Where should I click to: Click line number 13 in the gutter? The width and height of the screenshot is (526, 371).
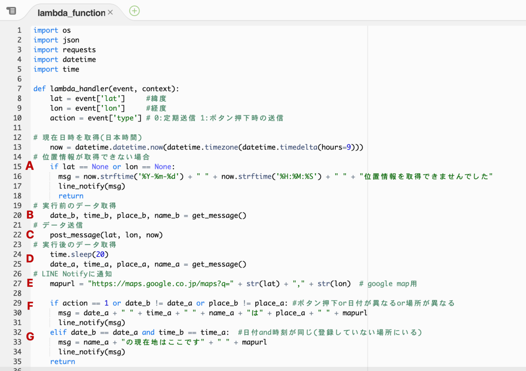tap(17, 147)
